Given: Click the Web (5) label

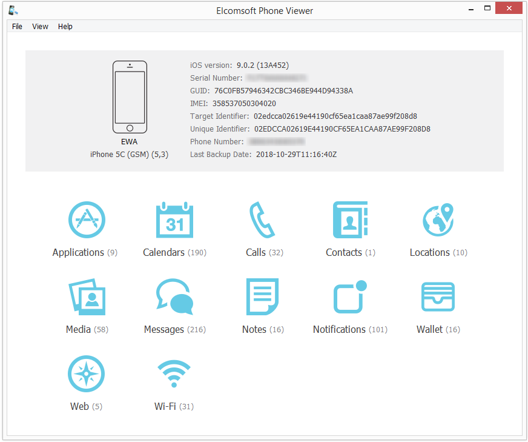Looking at the screenshot, I should tap(86, 406).
